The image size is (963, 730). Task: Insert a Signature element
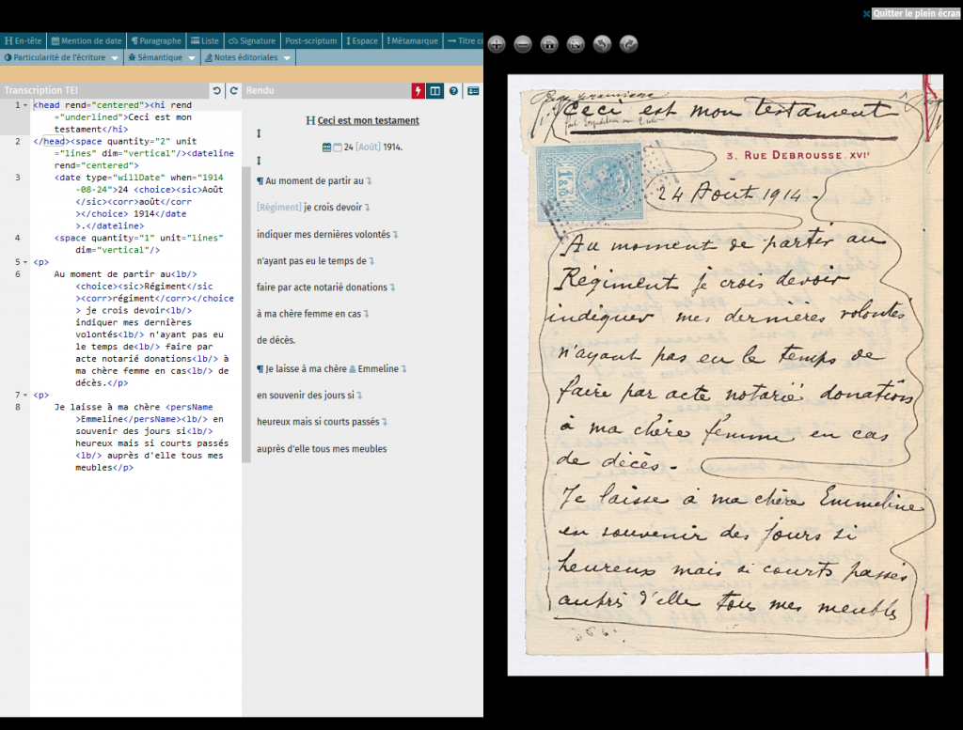[252, 40]
